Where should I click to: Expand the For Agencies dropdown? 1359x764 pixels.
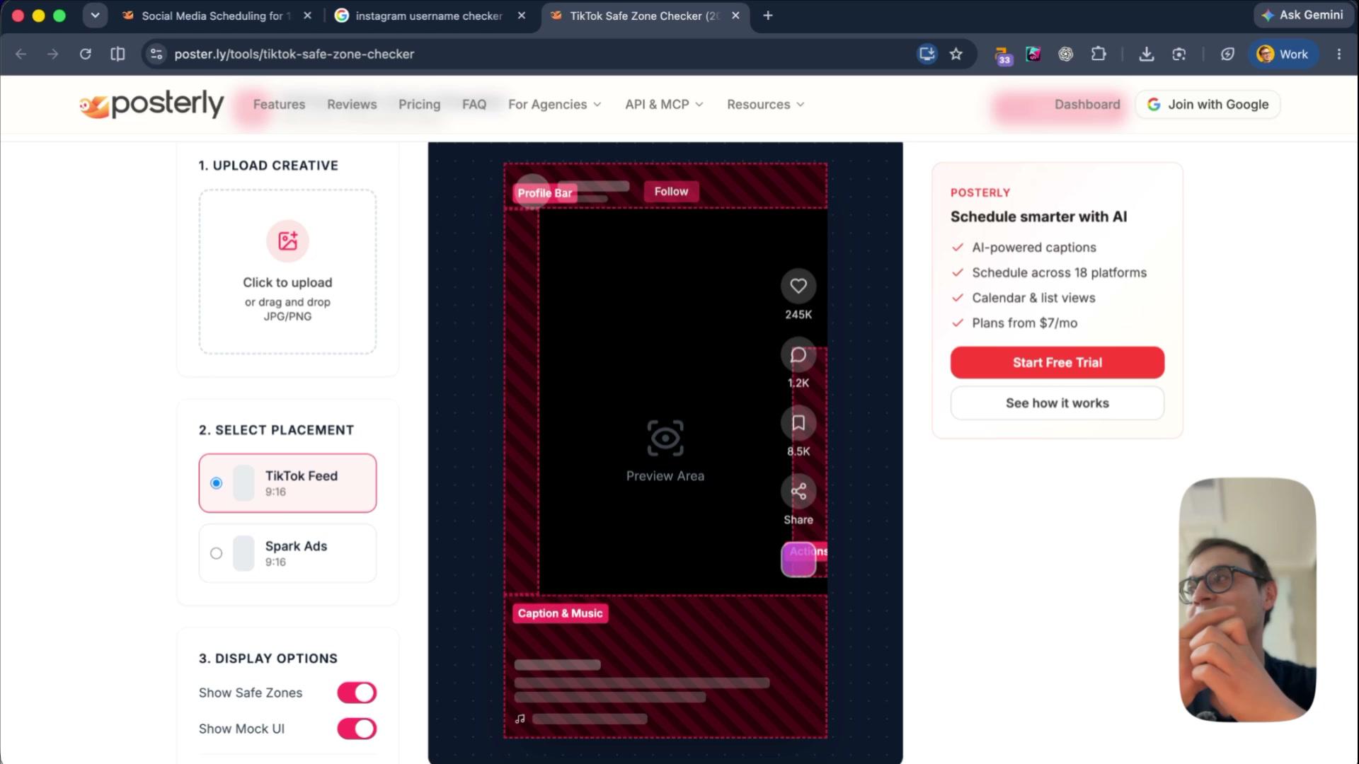click(555, 104)
